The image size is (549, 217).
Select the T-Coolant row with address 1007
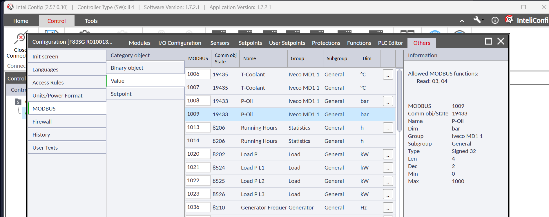point(290,88)
